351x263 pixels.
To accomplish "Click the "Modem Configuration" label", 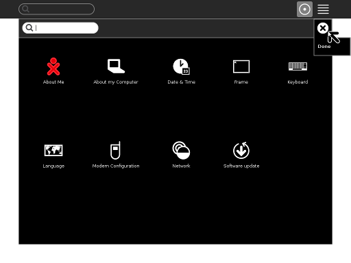I will 116,166.
